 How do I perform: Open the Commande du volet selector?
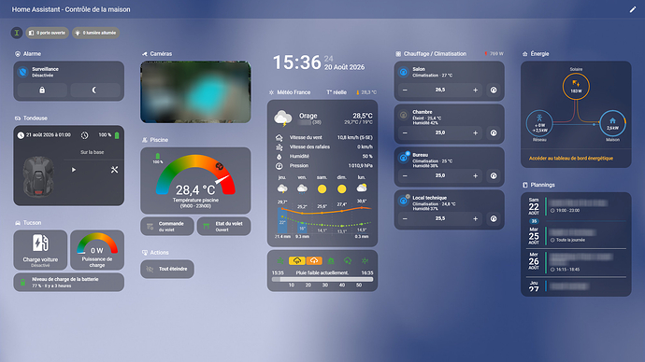[x=167, y=227]
